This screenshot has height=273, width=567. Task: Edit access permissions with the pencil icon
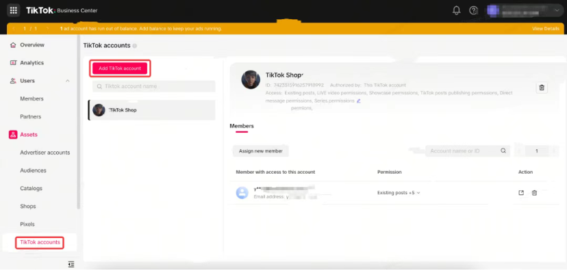359,101
